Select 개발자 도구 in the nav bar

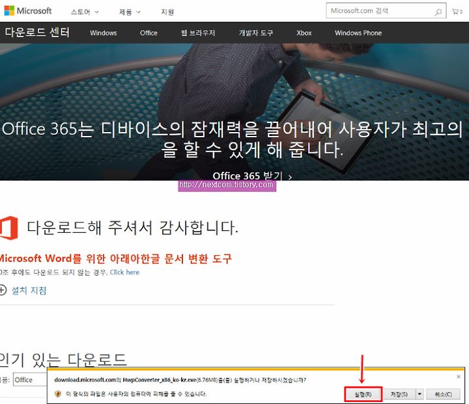256,33
